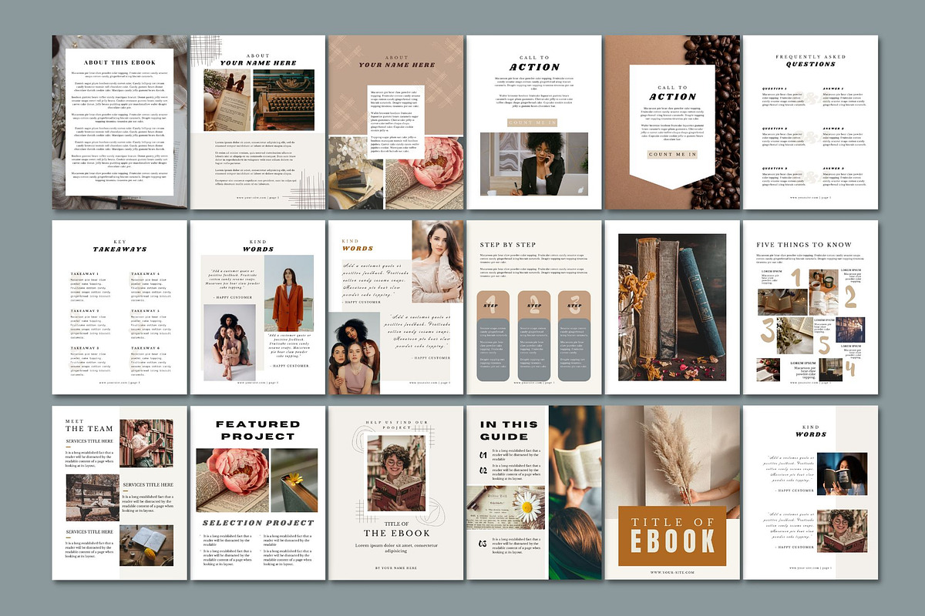Open the full-page vintage books photo page
The width and height of the screenshot is (925, 616).
672,308
